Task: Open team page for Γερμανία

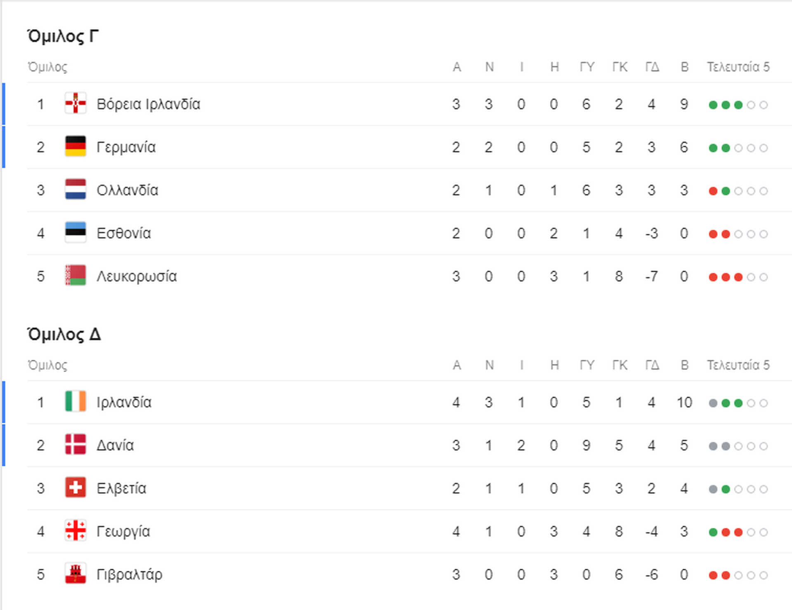Action: click(126, 147)
